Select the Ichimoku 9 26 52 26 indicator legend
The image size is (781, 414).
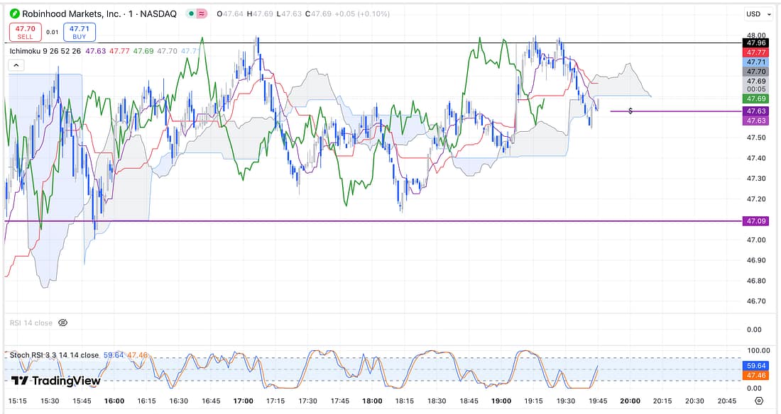pos(45,51)
